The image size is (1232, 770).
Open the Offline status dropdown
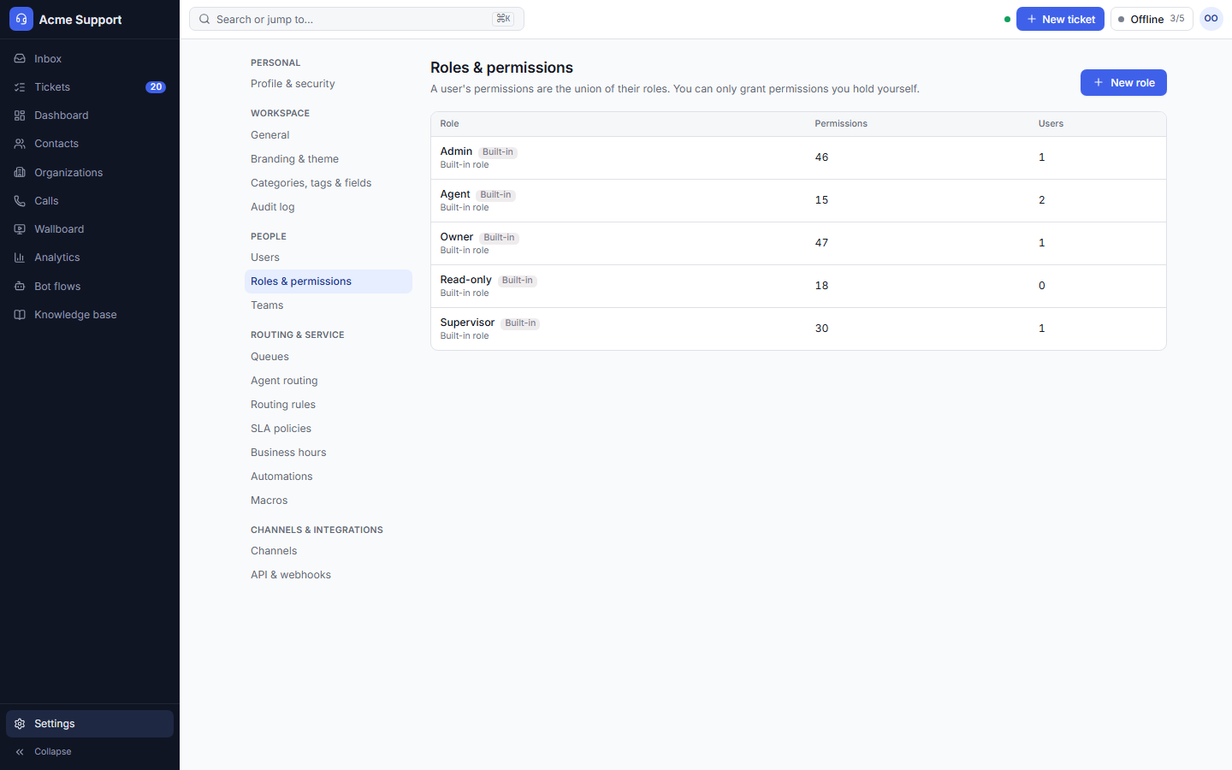(1152, 19)
